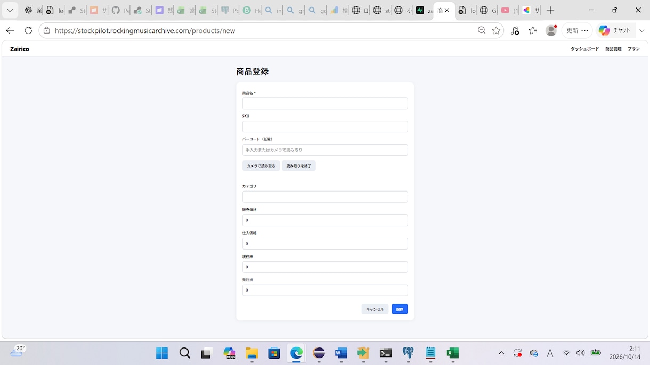Click the zoom magnifier icon in the address bar
This screenshot has height=365, width=650.
pyautogui.click(x=482, y=30)
